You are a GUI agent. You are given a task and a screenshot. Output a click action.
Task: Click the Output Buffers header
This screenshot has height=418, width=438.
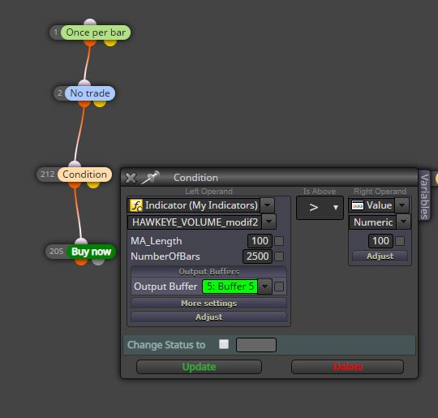coord(209,272)
